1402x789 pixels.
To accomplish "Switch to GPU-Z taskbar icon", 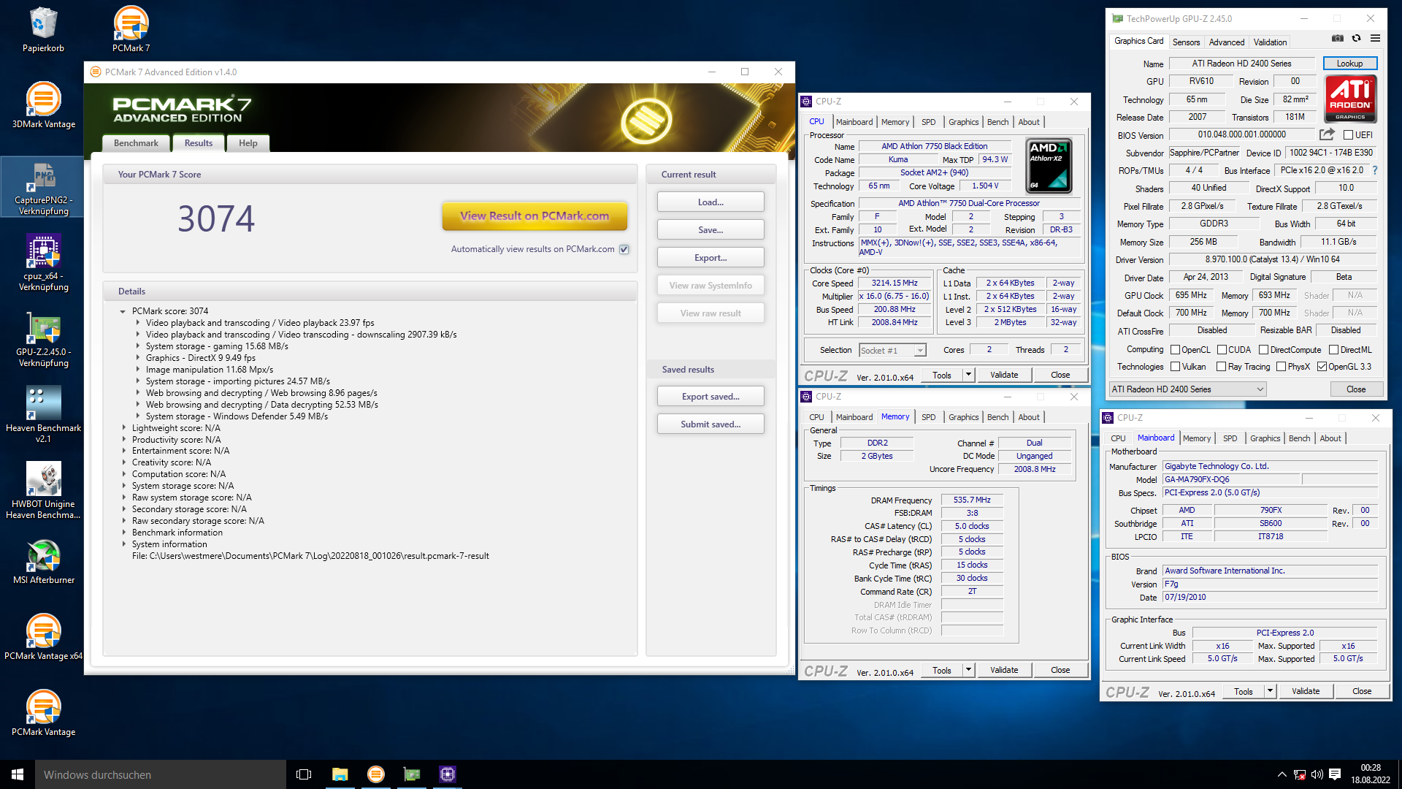I will click(x=412, y=774).
